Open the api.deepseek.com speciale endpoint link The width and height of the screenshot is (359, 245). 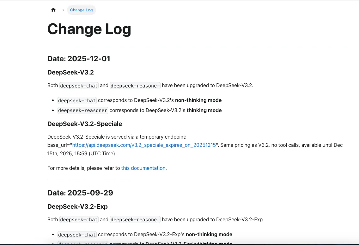click(x=144, y=145)
